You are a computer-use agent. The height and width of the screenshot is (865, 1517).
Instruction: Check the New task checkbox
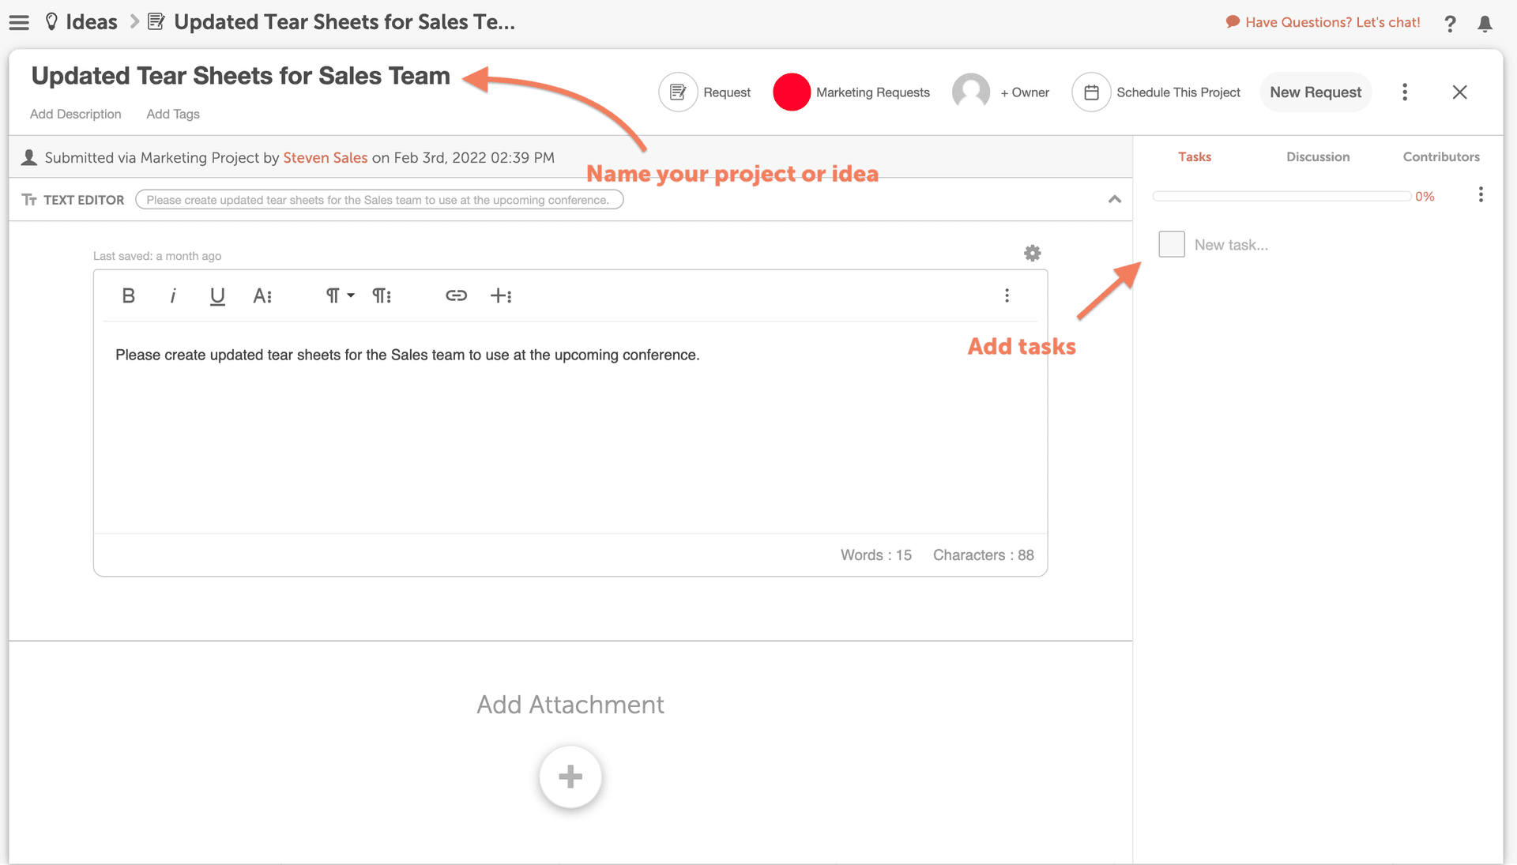(x=1171, y=244)
